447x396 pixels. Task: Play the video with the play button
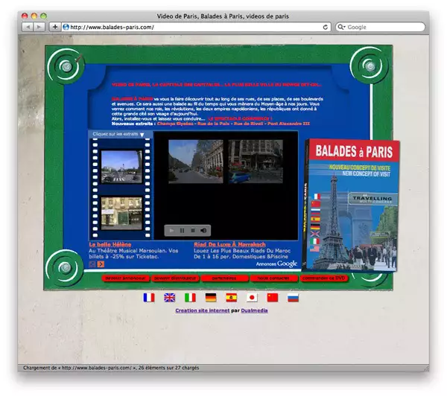tap(171, 231)
